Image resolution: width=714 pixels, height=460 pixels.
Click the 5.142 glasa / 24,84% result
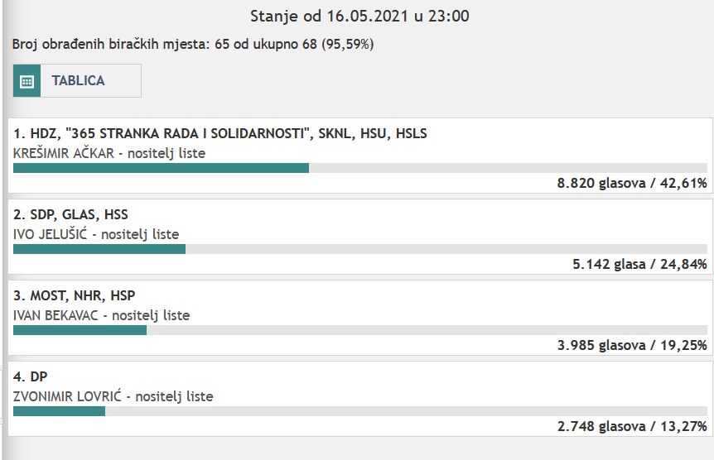pos(639,265)
